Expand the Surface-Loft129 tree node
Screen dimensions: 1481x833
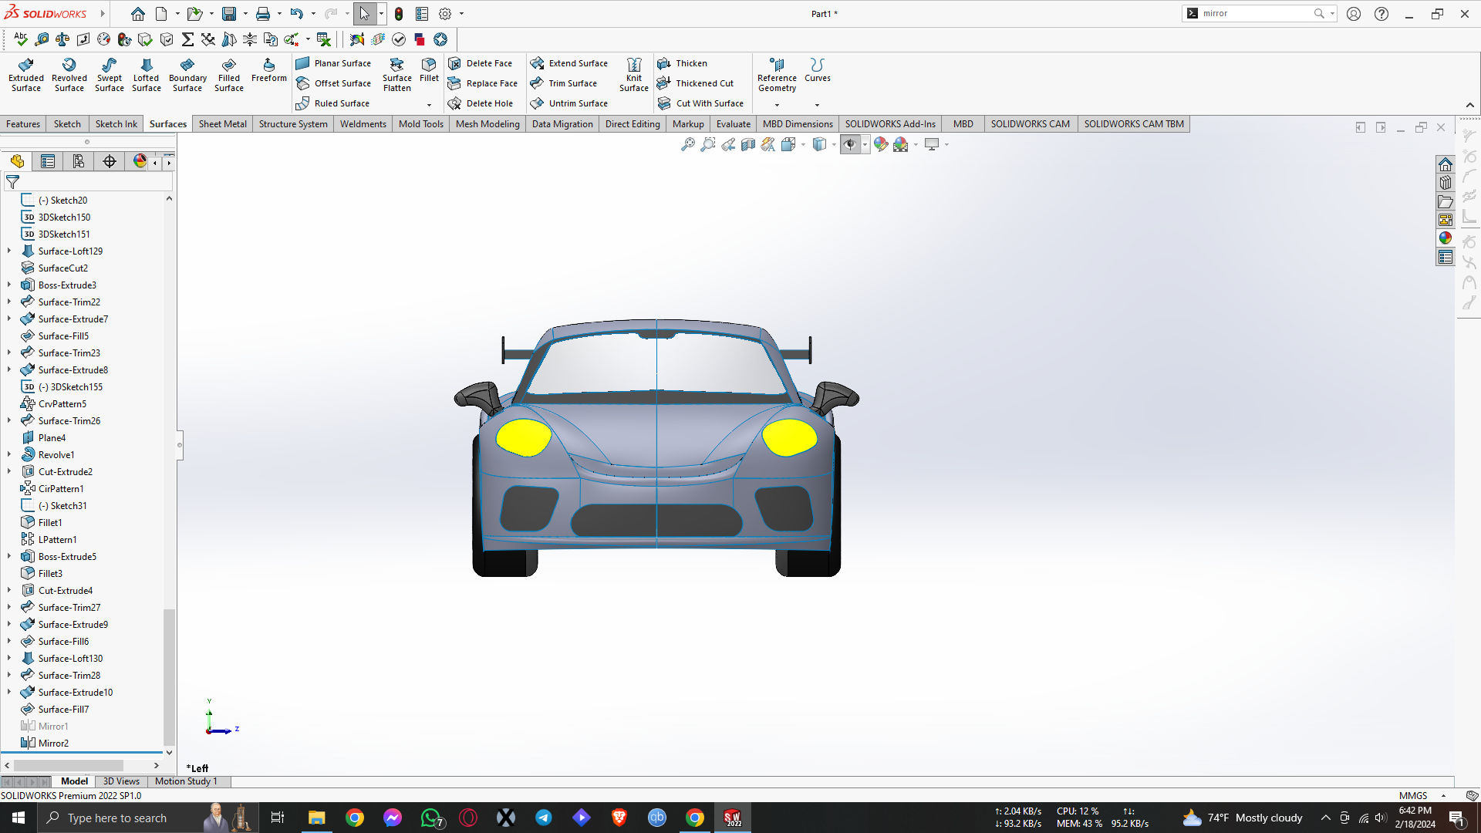[x=9, y=251]
